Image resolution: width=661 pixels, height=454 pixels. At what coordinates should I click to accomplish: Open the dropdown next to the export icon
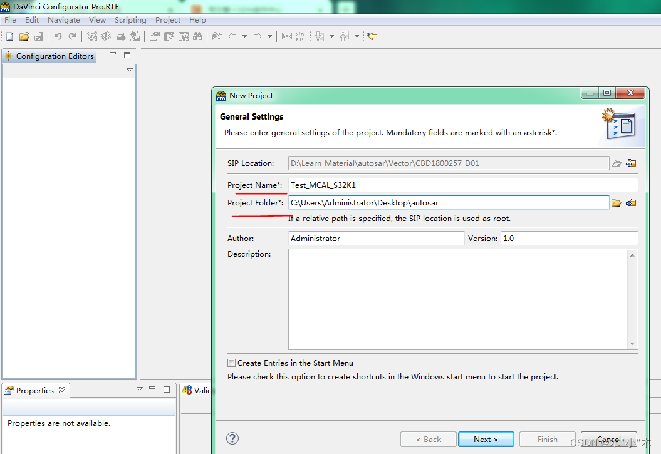pos(357,36)
